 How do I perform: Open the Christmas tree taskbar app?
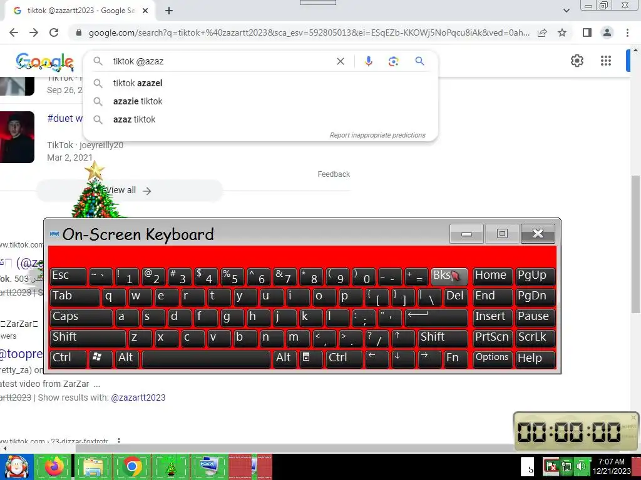pyautogui.click(x=171, y=467)
